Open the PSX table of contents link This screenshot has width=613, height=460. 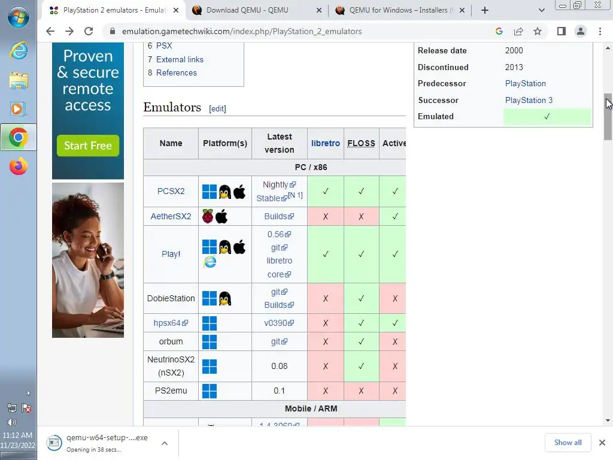point(164,46)
